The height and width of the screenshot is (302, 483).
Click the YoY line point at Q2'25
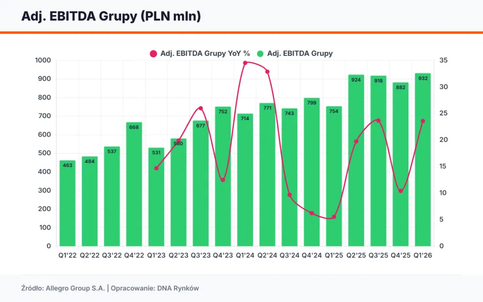click(x=356, y=141)
